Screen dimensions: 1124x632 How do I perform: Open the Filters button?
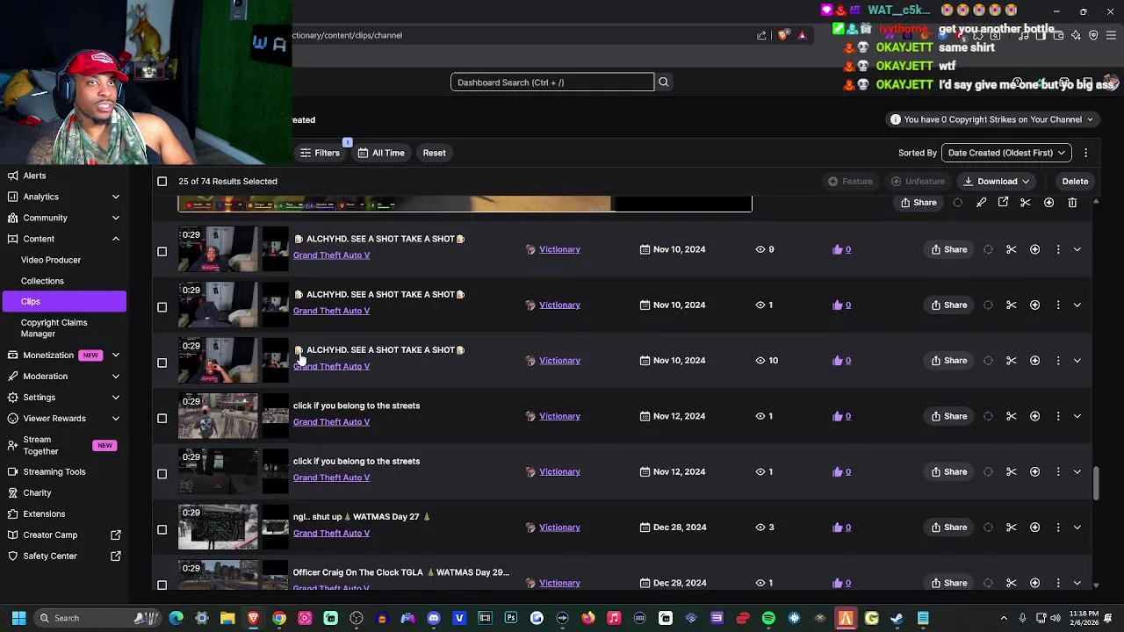tap(320, 153)
